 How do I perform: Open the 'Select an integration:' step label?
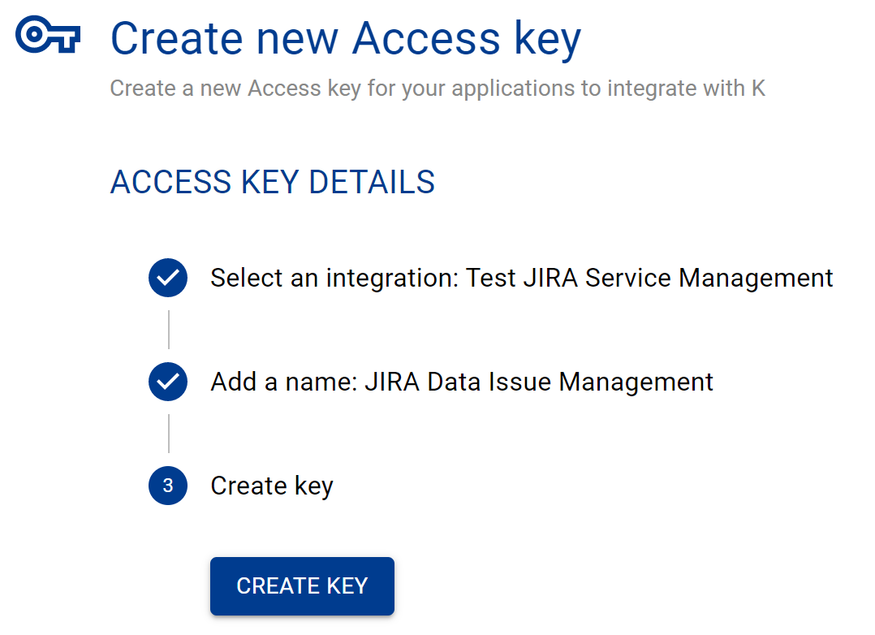click(334, 278)
